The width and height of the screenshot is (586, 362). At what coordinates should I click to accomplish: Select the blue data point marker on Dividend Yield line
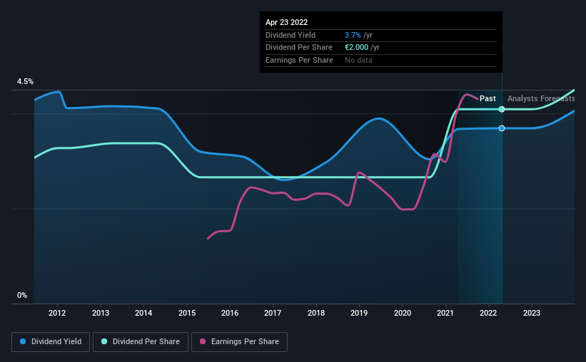point(502,128)
